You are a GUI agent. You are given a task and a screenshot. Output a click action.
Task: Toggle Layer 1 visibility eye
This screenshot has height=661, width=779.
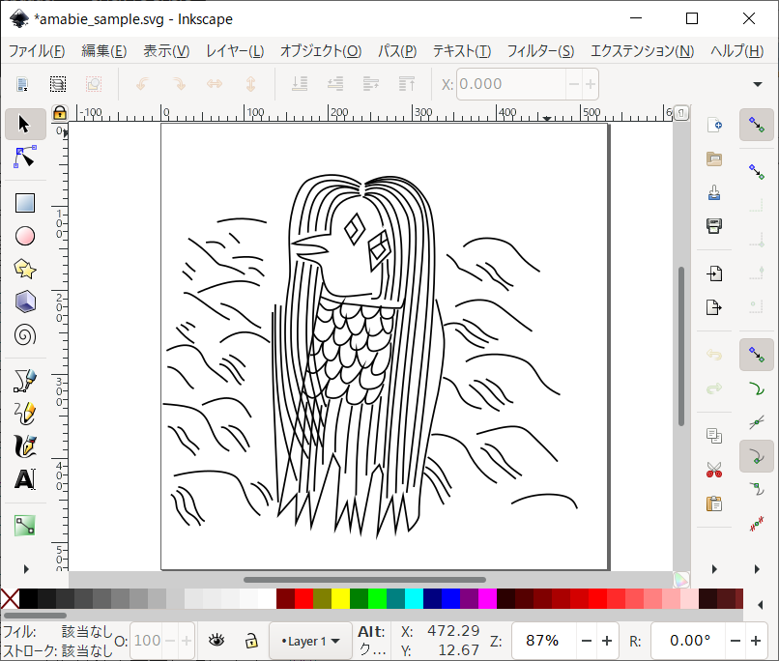216,641
